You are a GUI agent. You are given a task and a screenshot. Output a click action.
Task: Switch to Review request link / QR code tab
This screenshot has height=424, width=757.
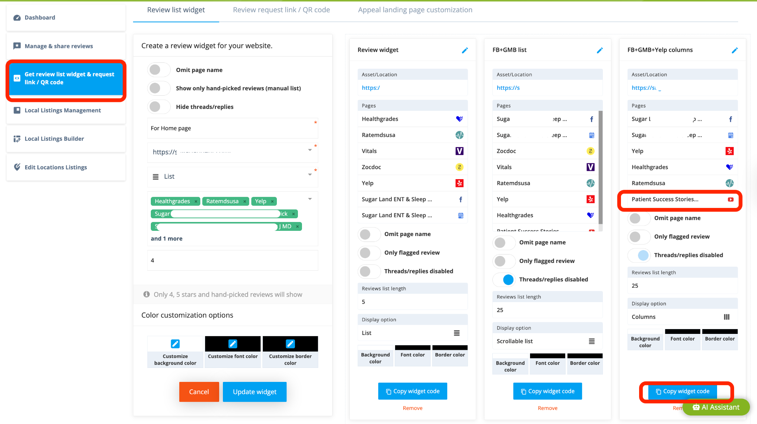click(281, 10)
